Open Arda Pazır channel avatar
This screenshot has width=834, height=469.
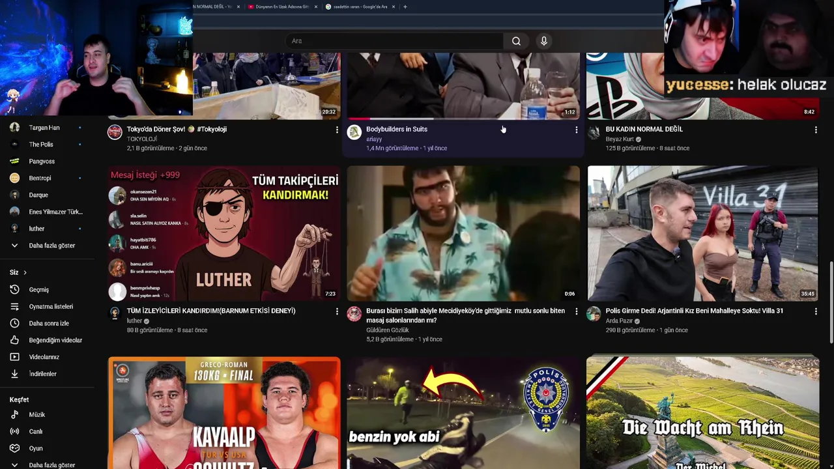[594, 314]
